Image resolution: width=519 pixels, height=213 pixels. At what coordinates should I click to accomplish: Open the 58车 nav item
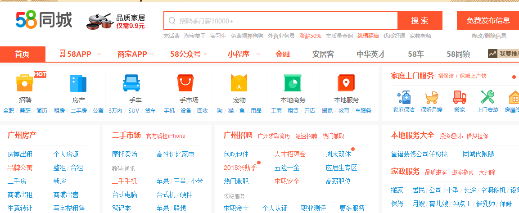[x=416, y=54]
